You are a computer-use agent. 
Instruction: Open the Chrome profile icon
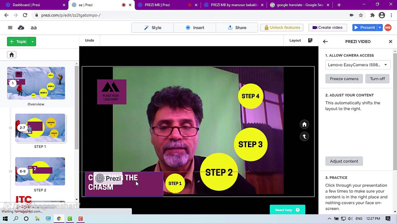(382, 15)
